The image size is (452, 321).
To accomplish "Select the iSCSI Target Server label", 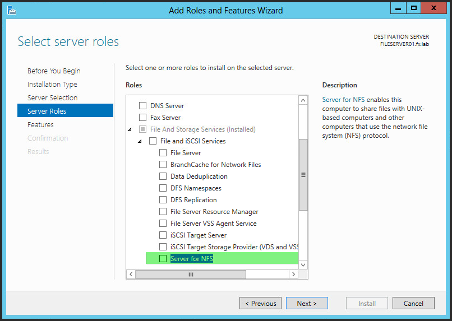I will click(x=199, y=235).
